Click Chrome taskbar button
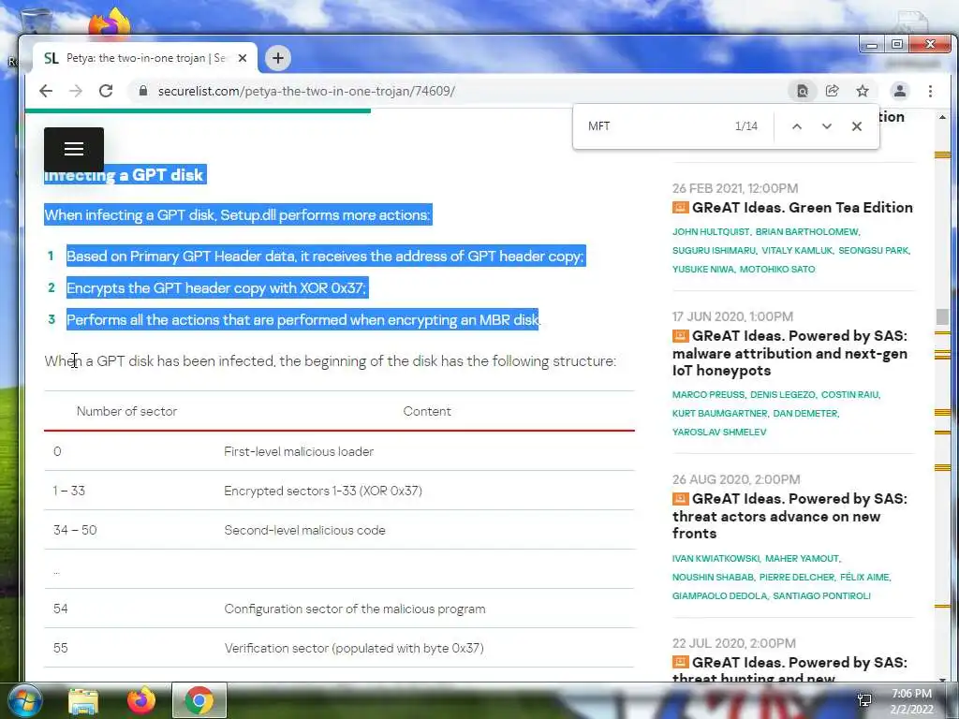Image resolution: width=959 pixels, height=719 pixels. pos(199,700)
